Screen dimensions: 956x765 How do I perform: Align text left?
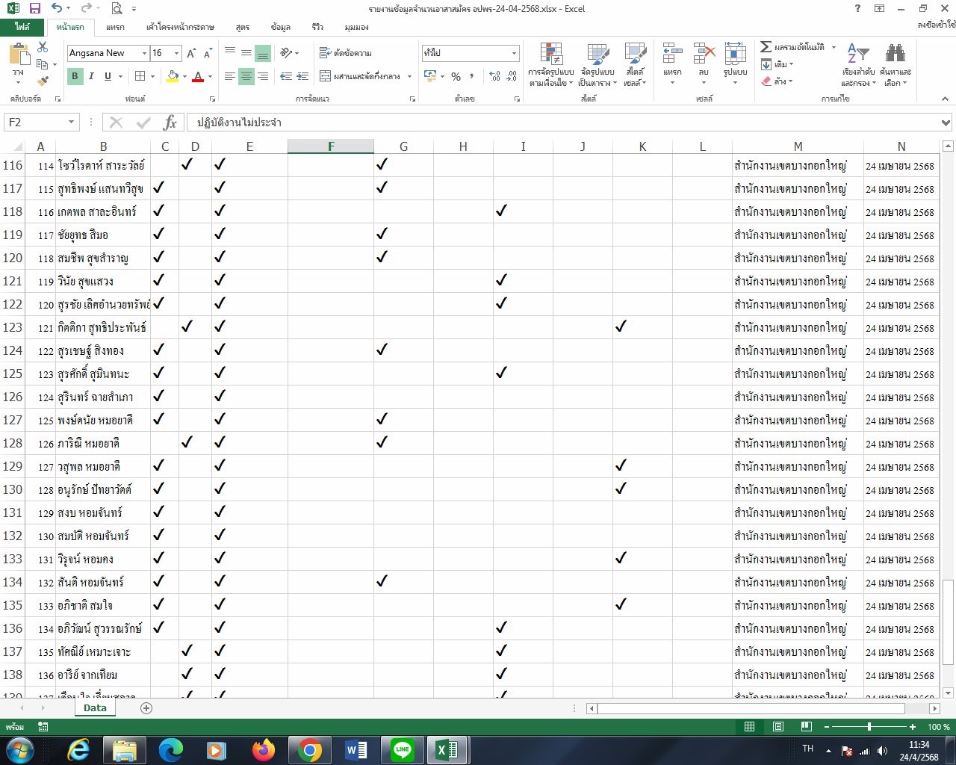pos(230,76)
